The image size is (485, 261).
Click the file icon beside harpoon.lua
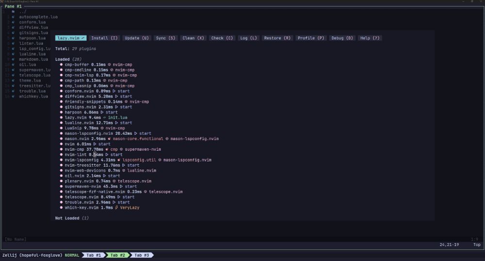click(x=13, y=38)
